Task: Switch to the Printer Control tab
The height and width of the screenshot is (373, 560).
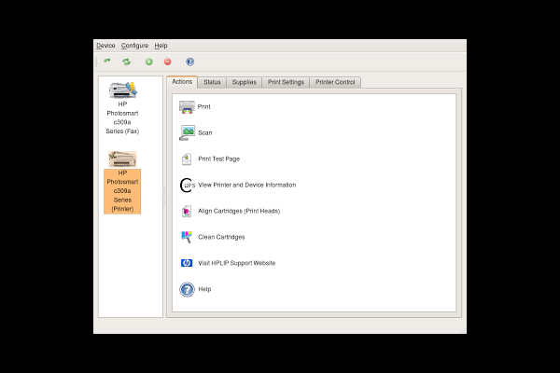Action: pos(335,82)
